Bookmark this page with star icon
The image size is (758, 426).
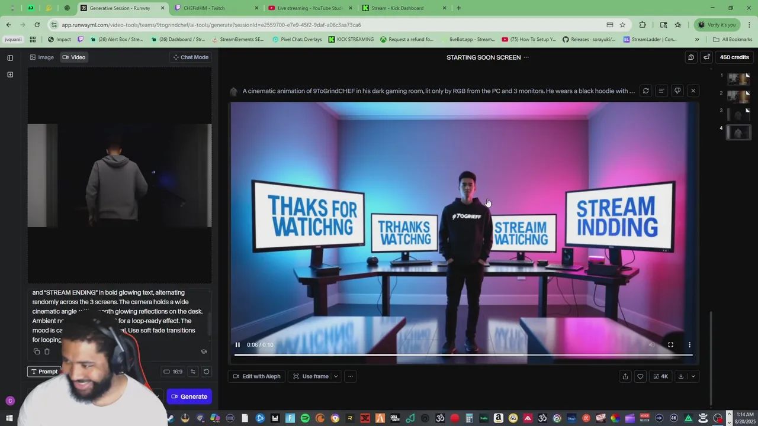[x=622, y=25]
